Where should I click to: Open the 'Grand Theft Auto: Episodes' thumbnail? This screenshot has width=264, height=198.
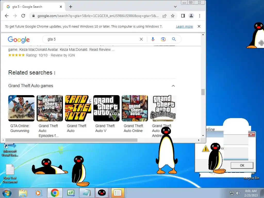point(50,108)
